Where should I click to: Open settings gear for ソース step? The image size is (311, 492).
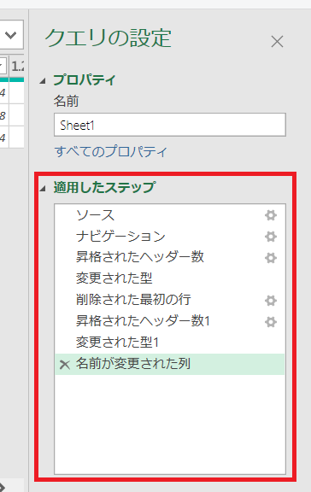271,215
